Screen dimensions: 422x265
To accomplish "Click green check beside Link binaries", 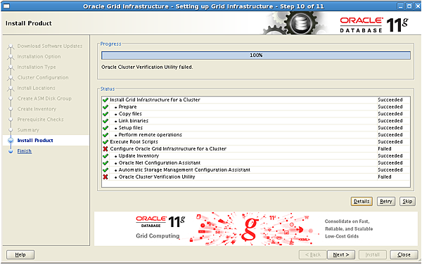I will 105,121.
